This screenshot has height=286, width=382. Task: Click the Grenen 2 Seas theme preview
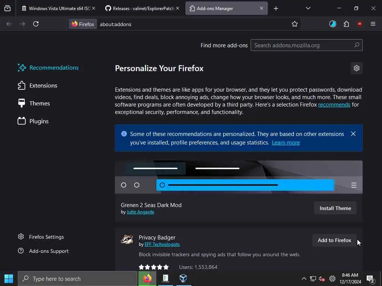point(239,177)
